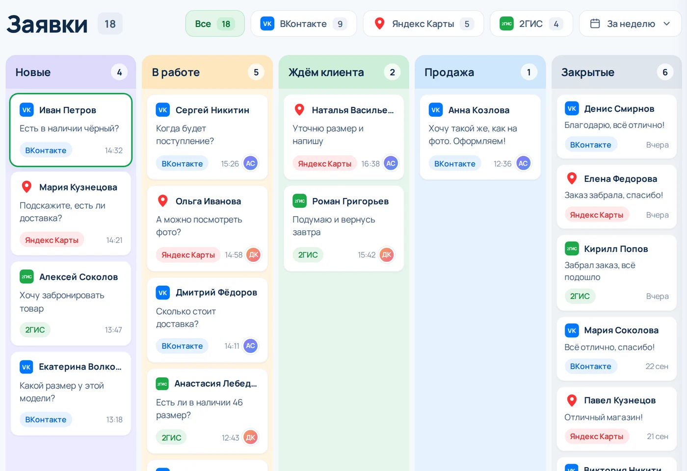Select the name Дмитрий Фёдоров
The width and height of the screenshot is (687, 471).
216,293
